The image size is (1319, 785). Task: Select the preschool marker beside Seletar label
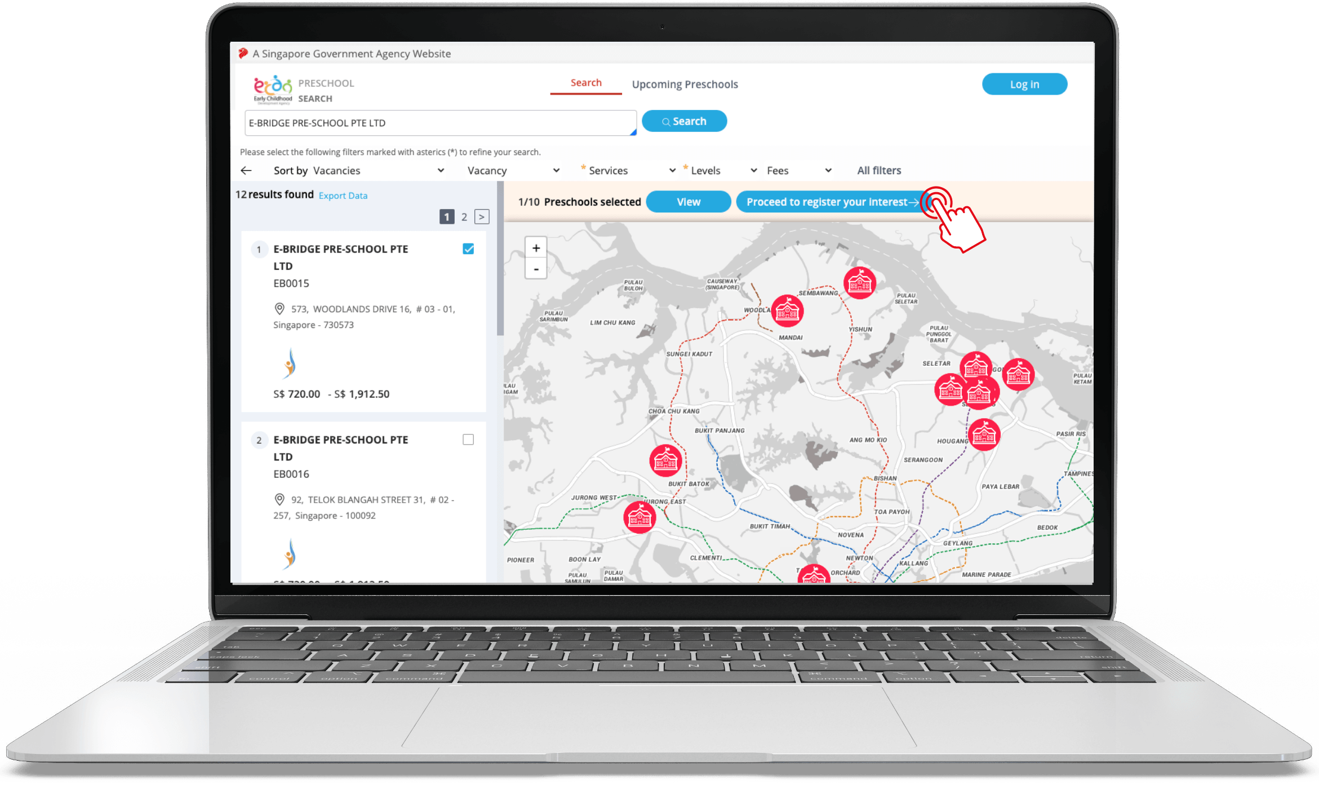975,367
